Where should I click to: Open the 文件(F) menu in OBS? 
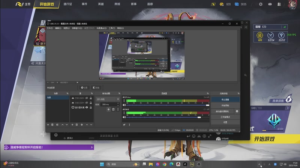click(x=50, y=28)
